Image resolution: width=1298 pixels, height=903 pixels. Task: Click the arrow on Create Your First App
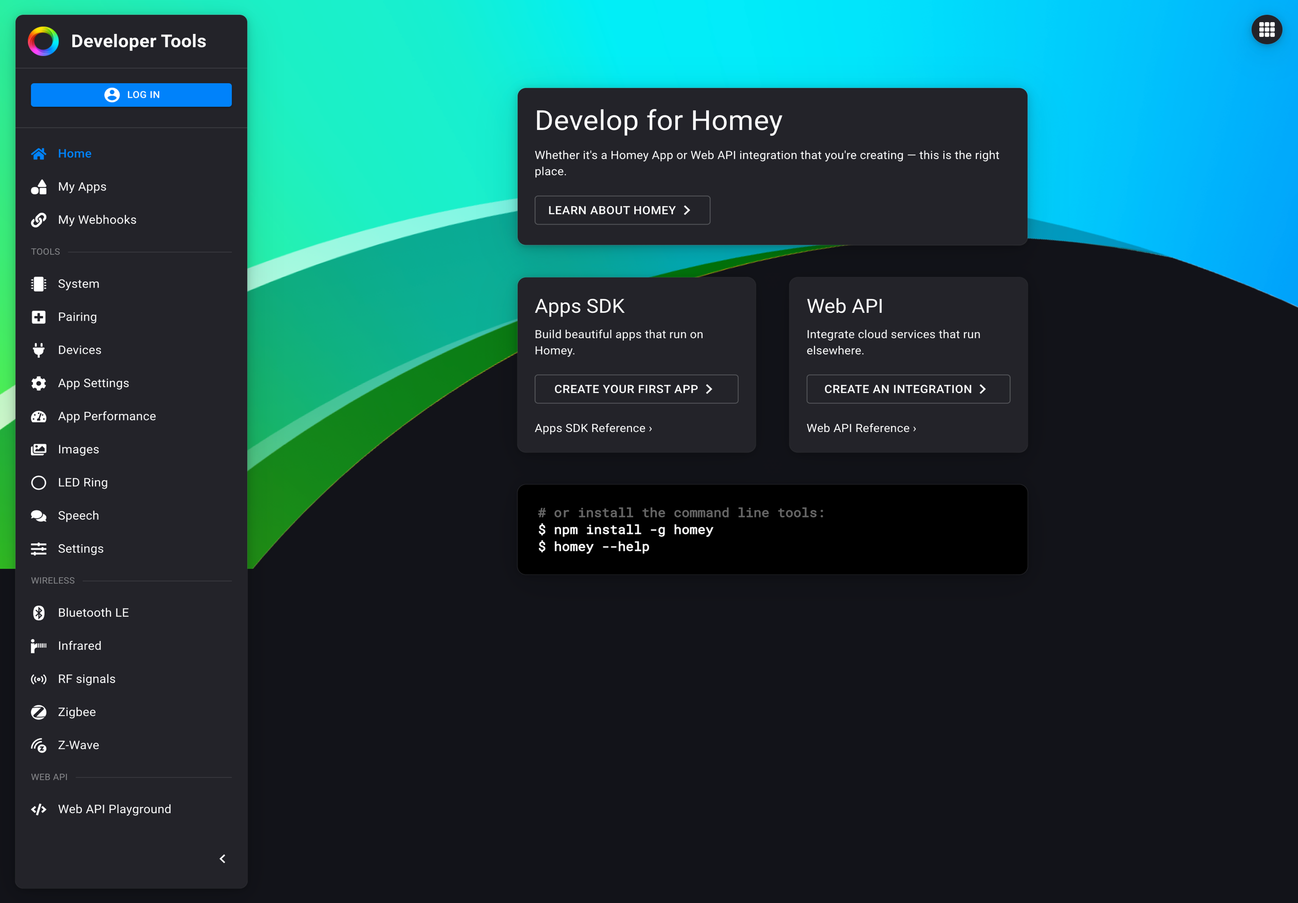[x=709, y=389]
